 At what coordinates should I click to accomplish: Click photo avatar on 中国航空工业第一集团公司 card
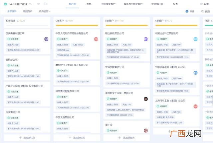[146, 99]
